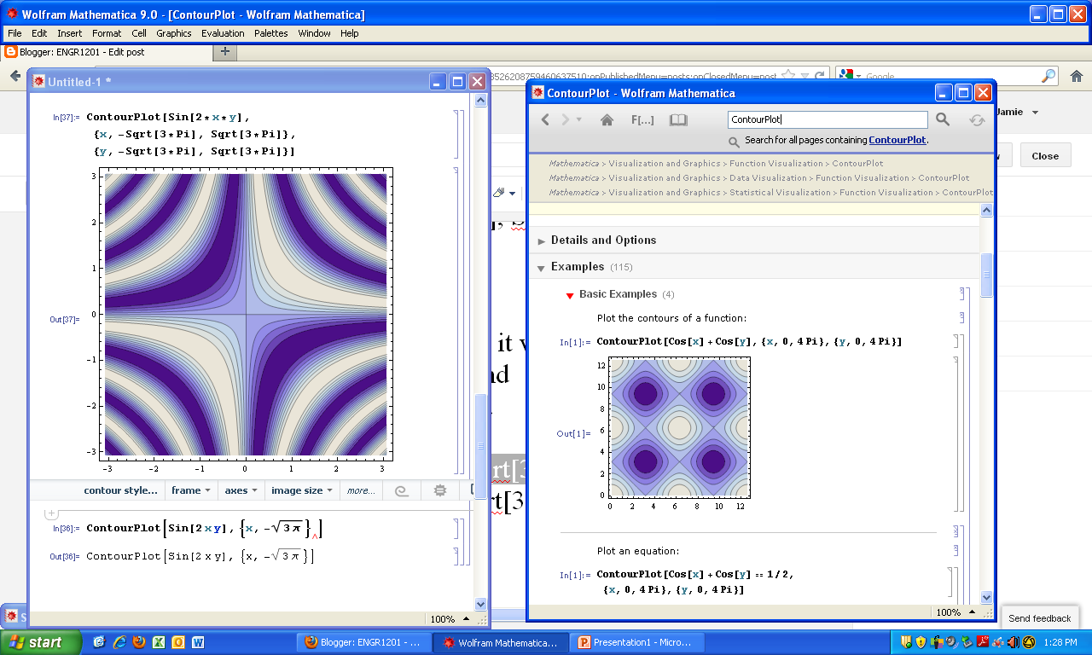Collapse the Examples (115) section

pyautogui.click(x=541, y=268)
